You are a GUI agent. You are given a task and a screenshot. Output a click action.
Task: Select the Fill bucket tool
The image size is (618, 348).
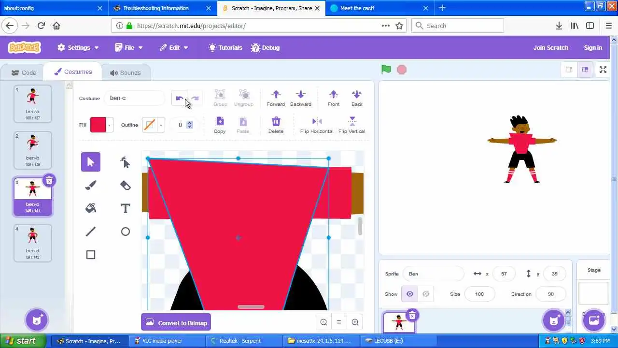[x=91, y=208]
